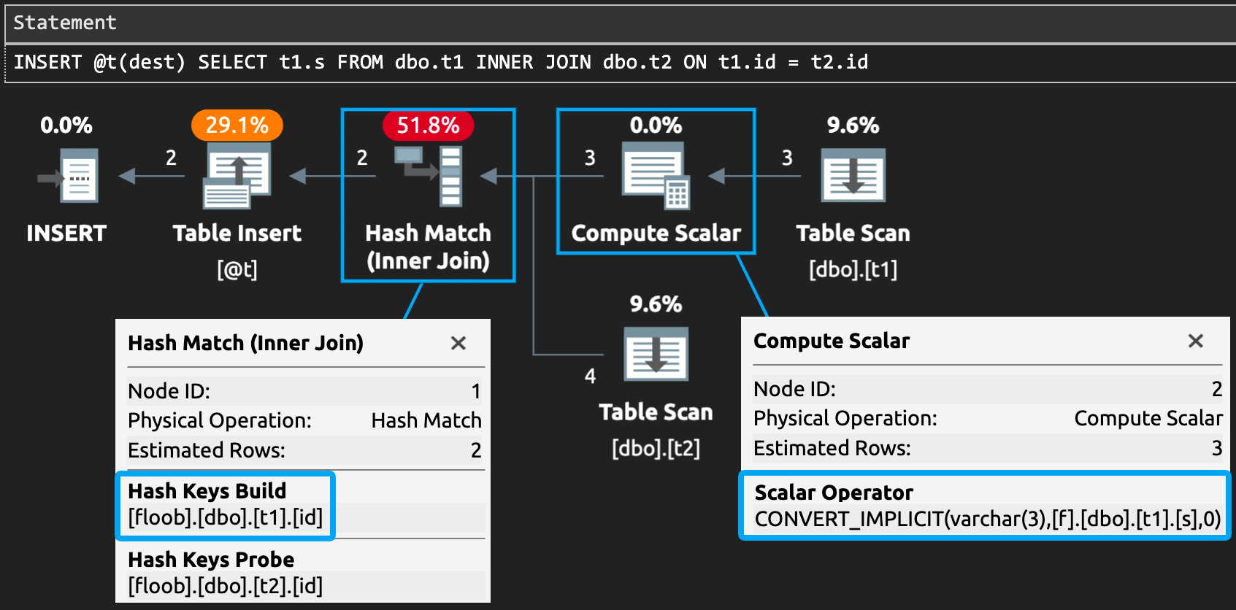Click the 0.0% cost above INSERT node

pyautogui.click(x=66, y=125)
